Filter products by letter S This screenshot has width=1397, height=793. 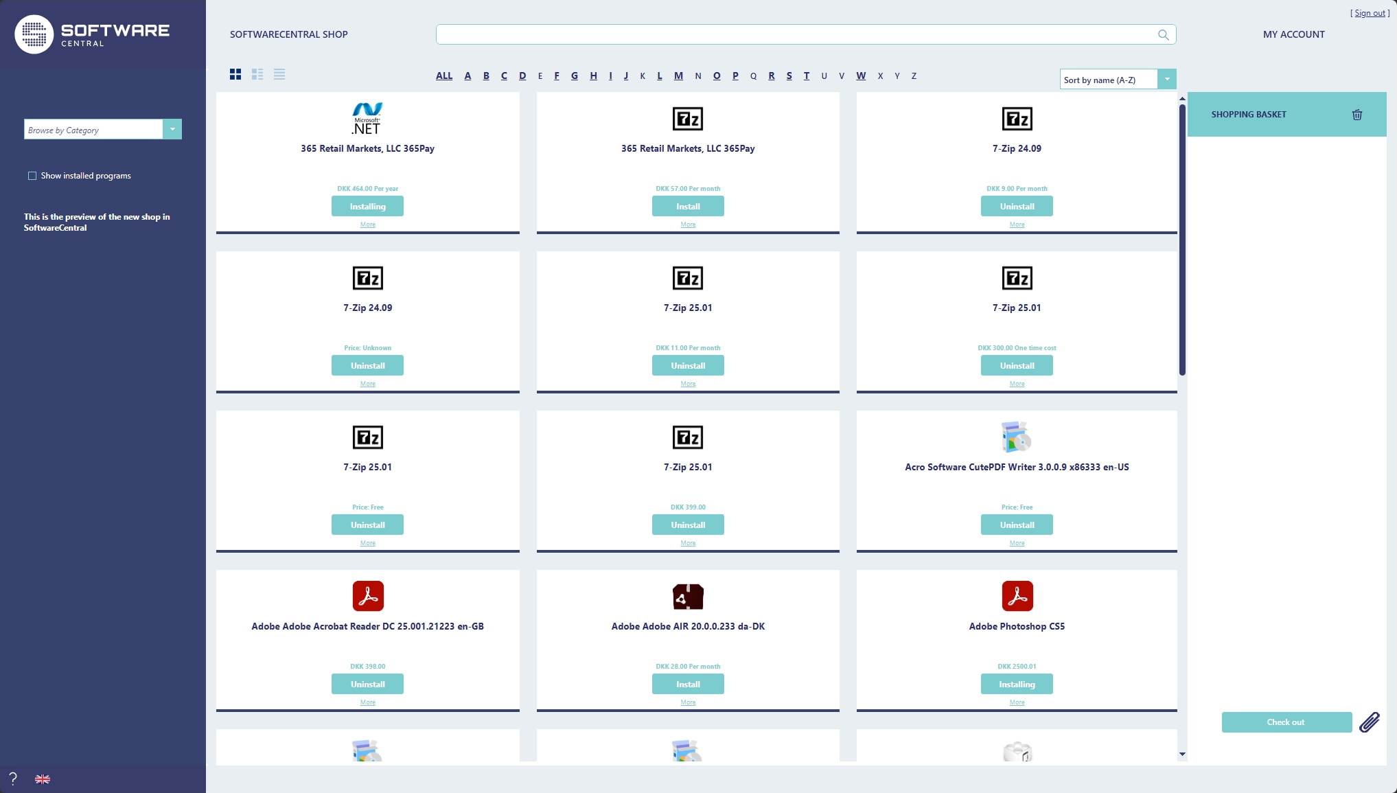(x=789, y=76)
